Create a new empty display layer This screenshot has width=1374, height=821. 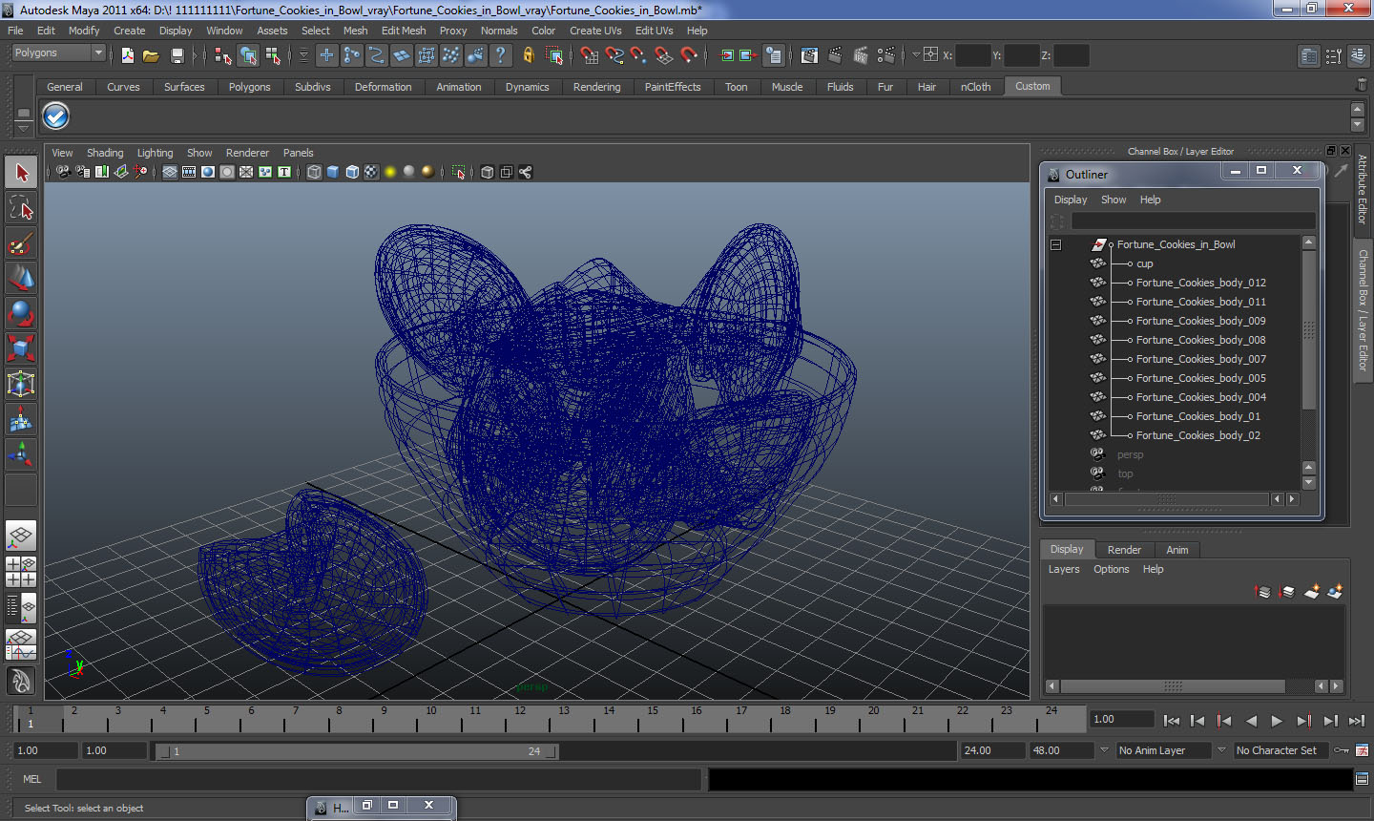coord(1312,592)
